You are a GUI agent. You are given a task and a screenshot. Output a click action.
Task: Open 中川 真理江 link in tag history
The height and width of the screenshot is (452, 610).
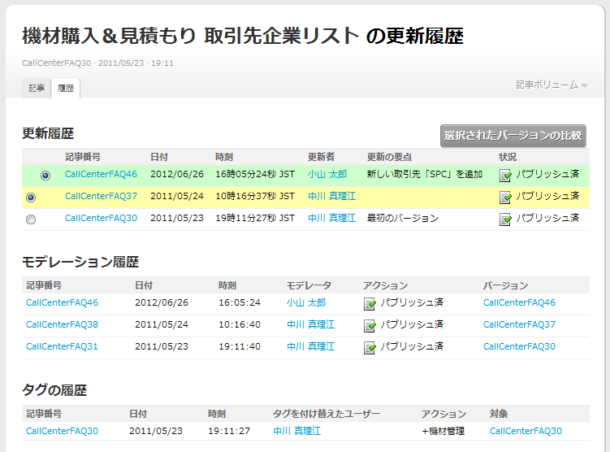(296, 431)
